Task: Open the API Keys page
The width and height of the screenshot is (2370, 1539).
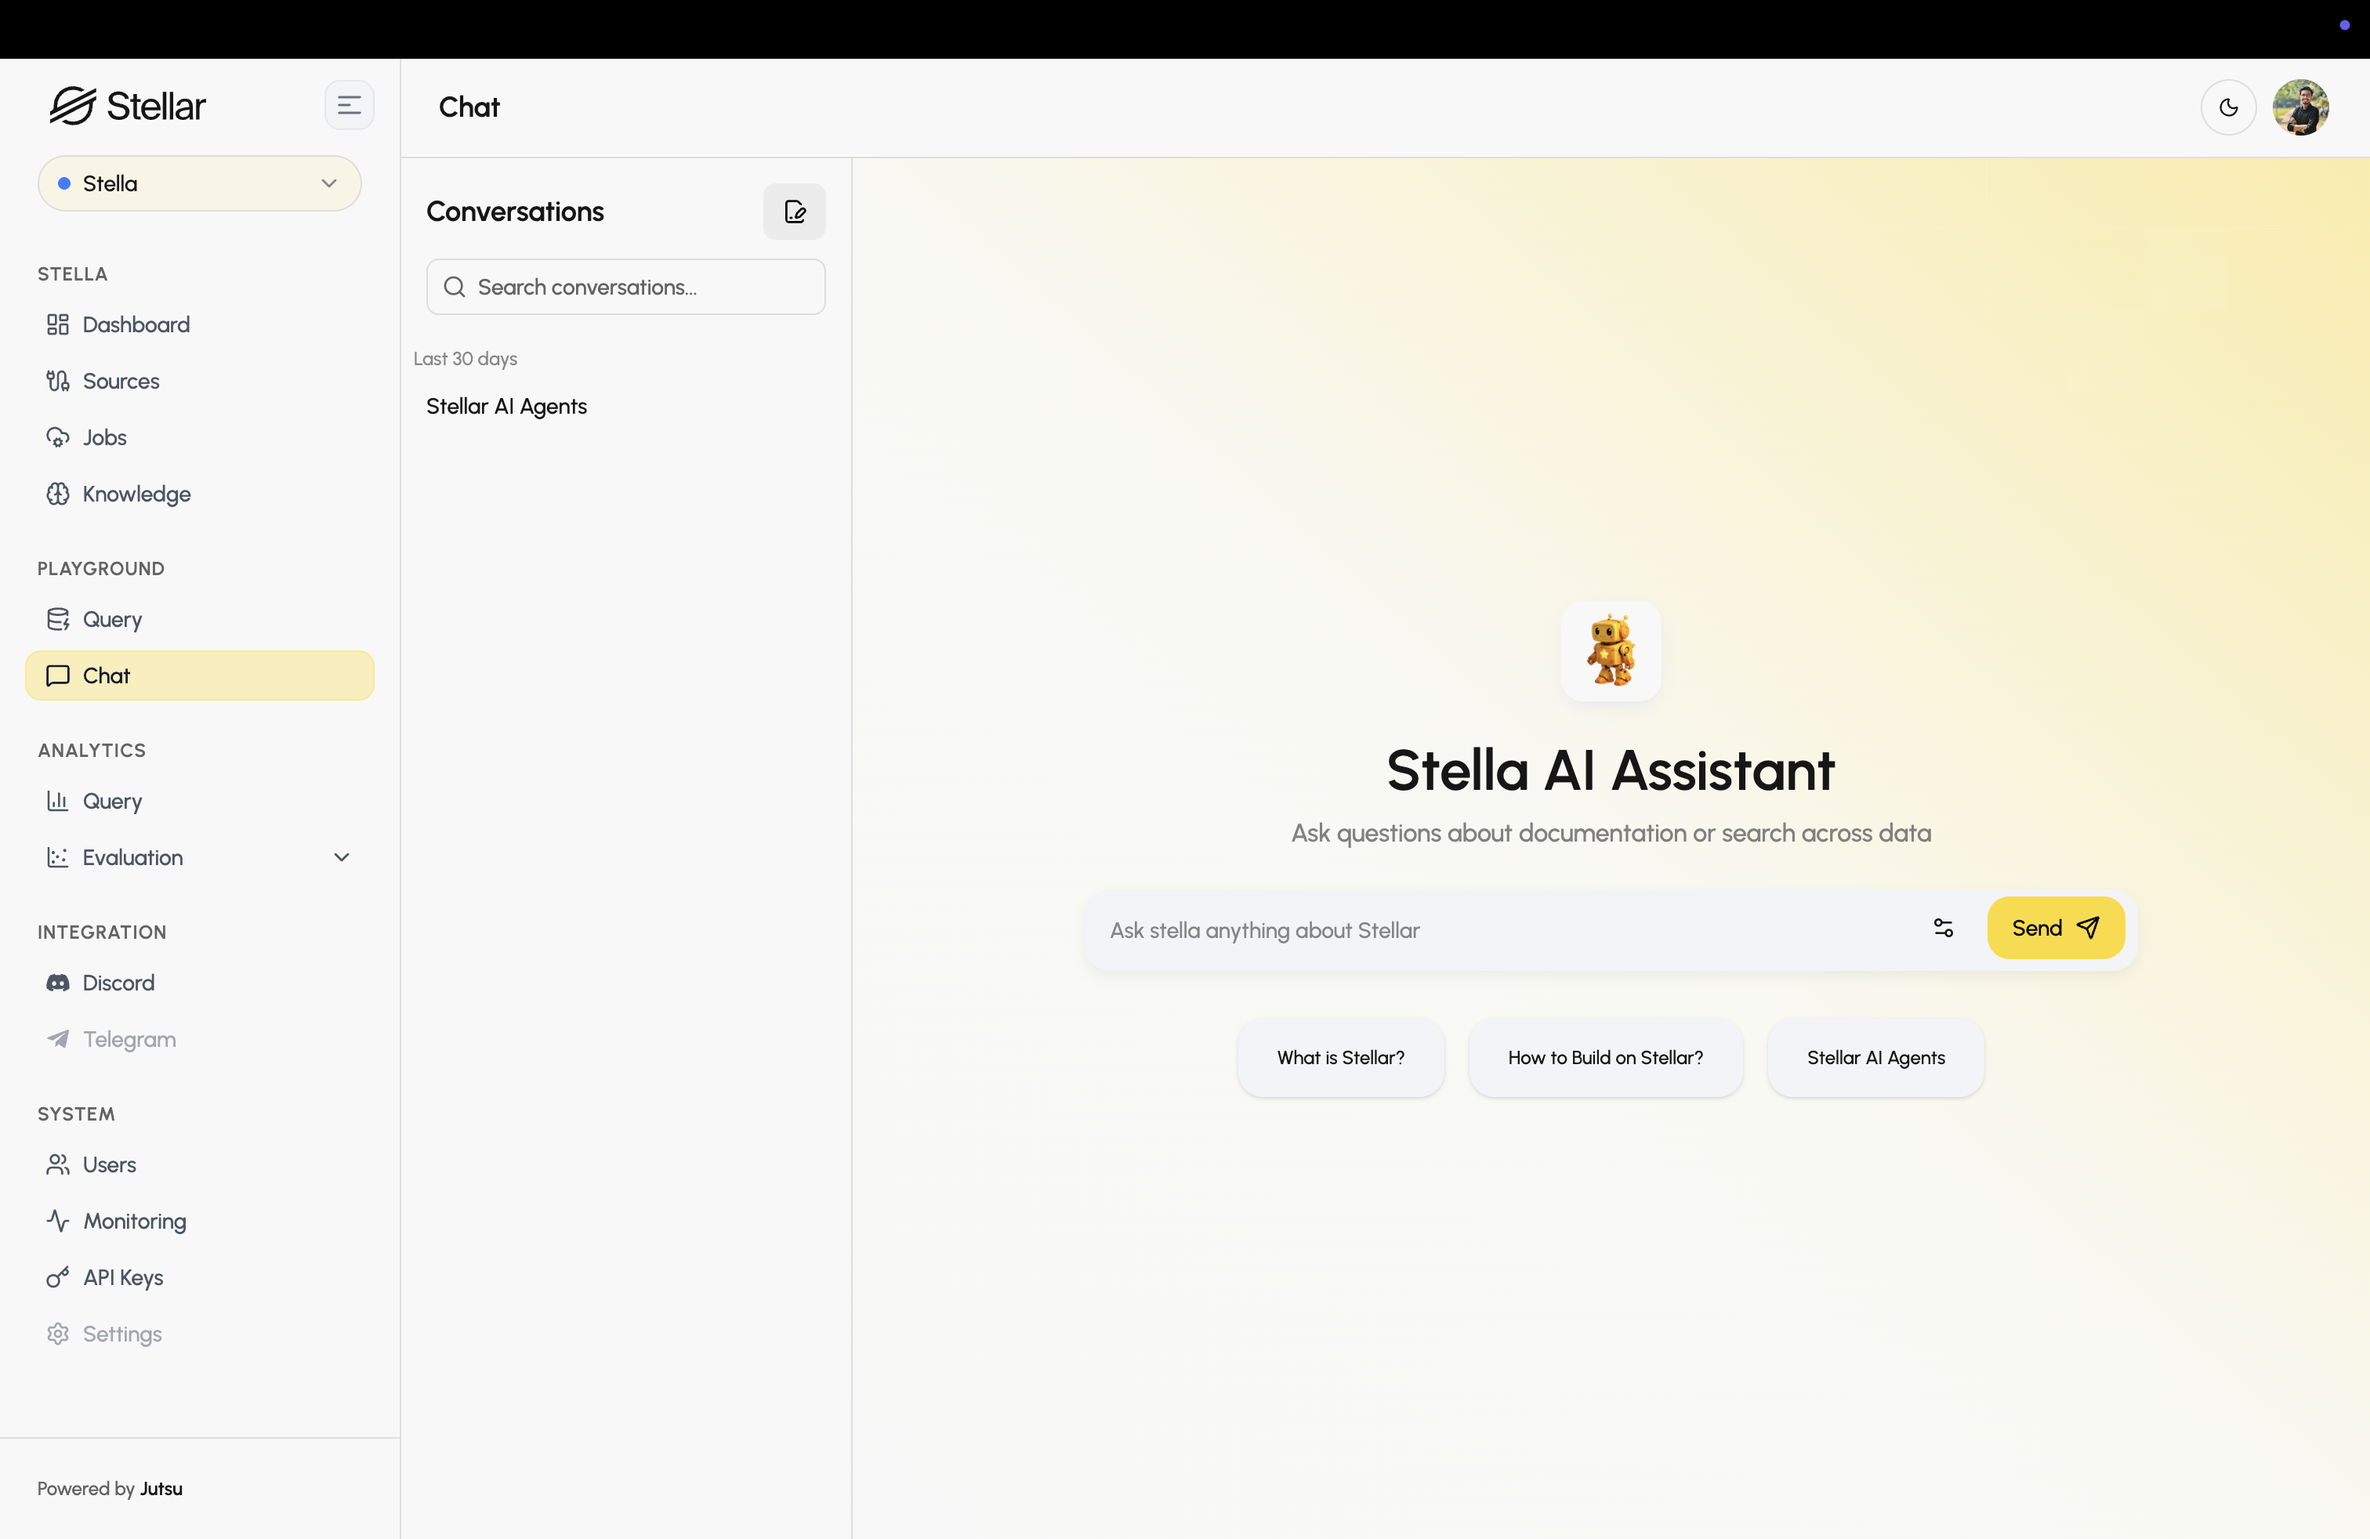Action: click(122, 1277)
